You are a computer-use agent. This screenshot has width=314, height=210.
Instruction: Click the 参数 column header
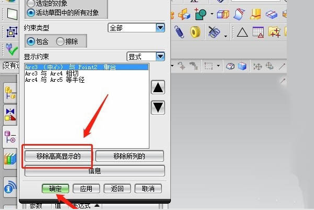click(36, 206)
